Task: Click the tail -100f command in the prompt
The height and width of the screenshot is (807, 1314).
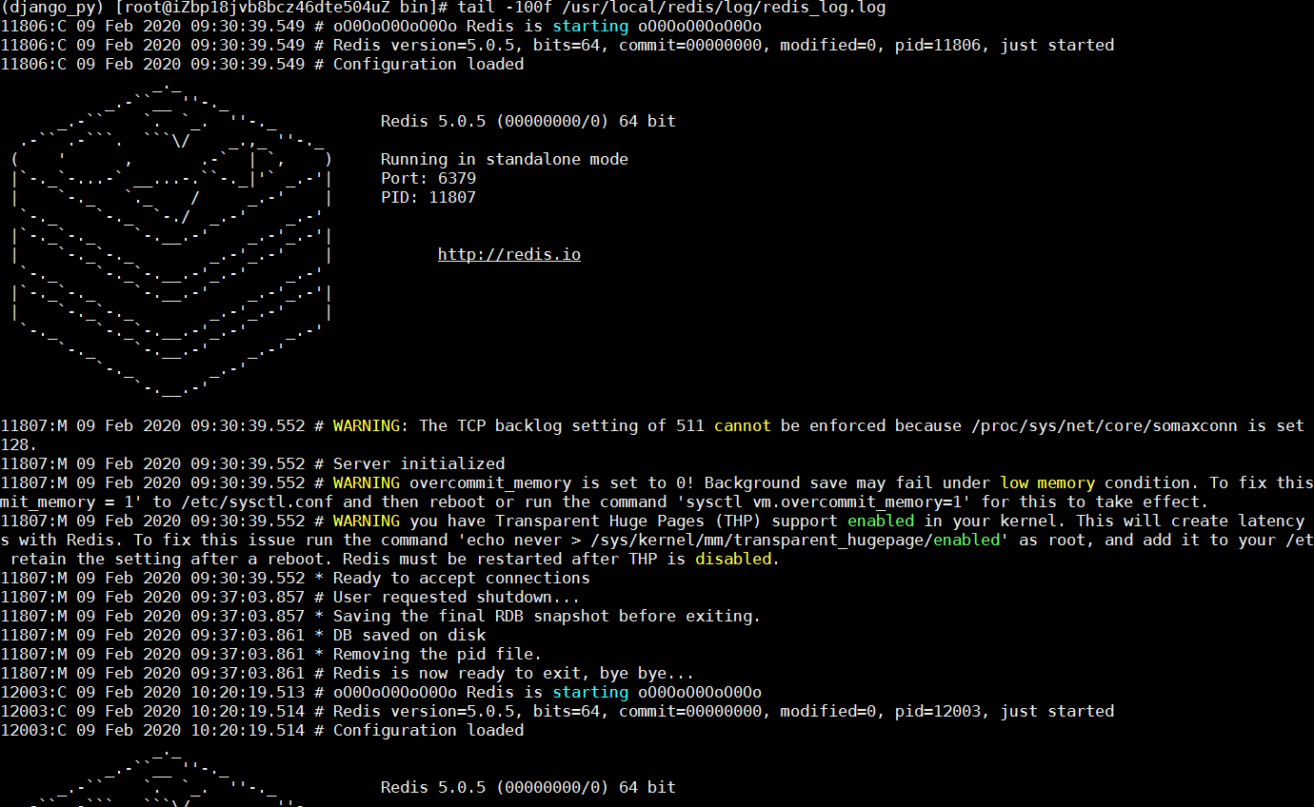Action: [505, 8]
